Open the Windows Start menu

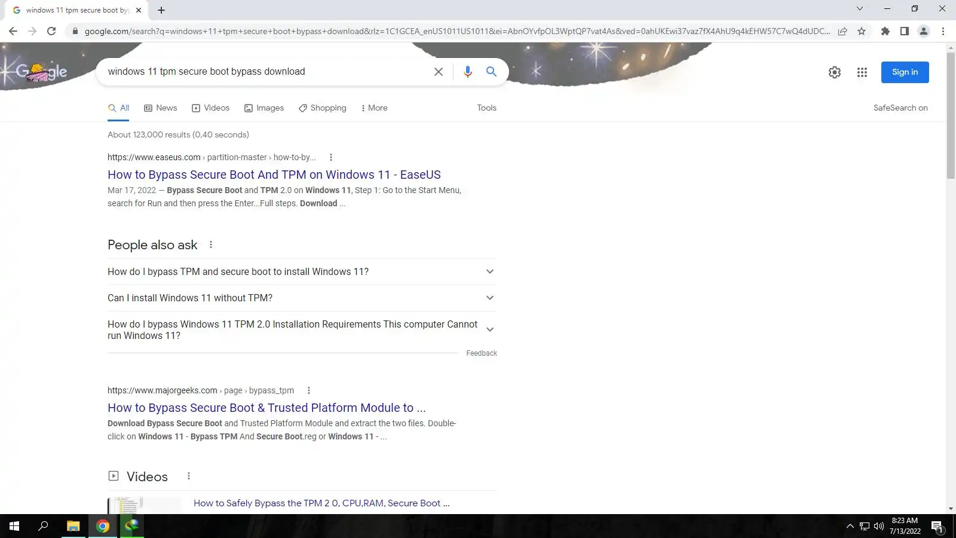tap(14, 526)
